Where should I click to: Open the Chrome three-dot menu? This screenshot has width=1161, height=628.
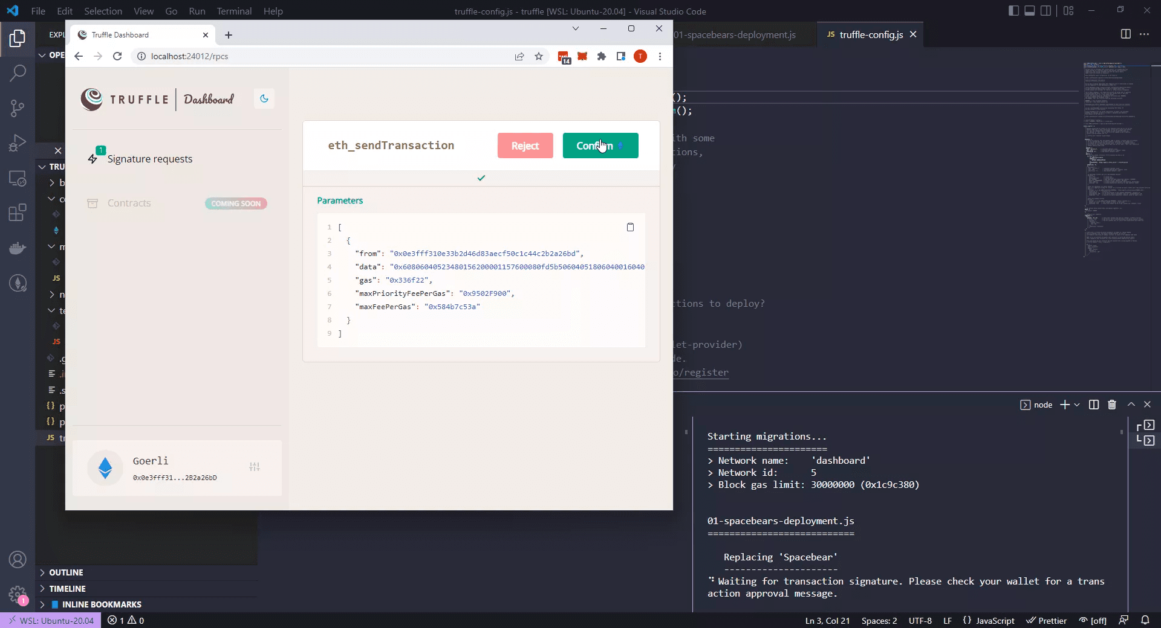660,56
